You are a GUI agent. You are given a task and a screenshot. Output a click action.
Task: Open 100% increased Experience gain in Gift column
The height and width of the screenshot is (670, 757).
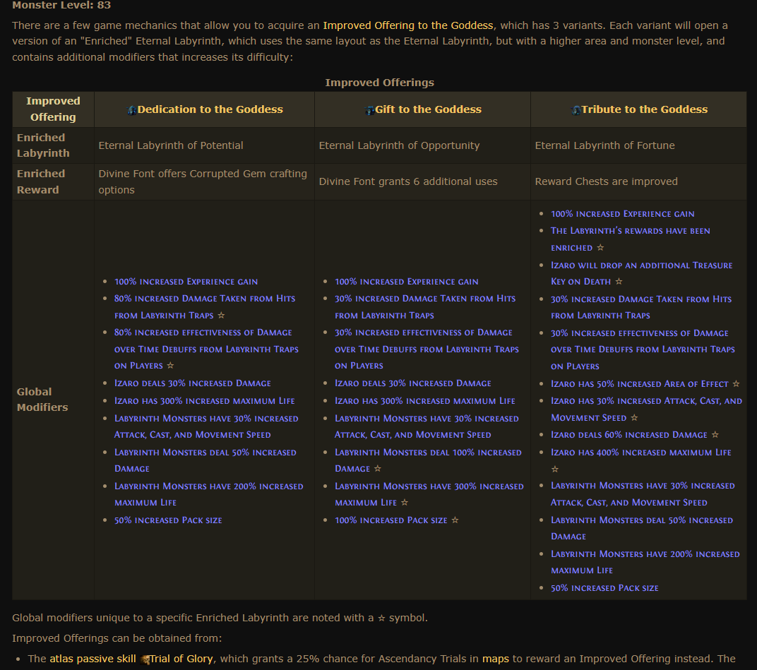(407, 282)
